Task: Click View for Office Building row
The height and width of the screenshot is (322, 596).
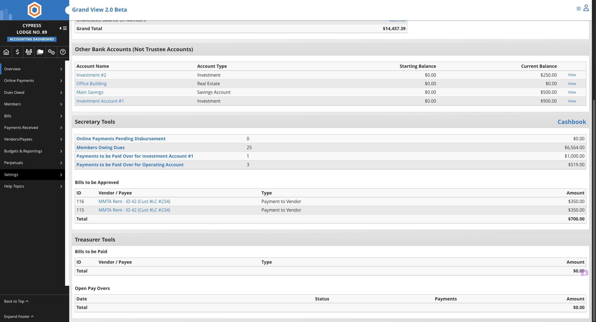Action: click(572, 84)
